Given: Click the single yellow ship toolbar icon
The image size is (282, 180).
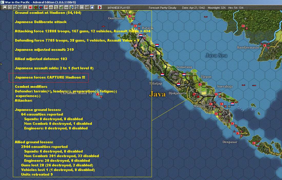Looking at the screenshot, I should (51, 7).
